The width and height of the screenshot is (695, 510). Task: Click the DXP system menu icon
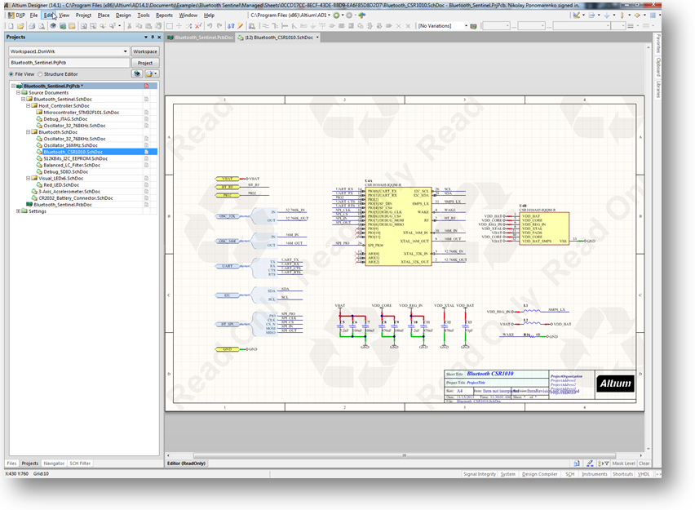click(11, 15)
